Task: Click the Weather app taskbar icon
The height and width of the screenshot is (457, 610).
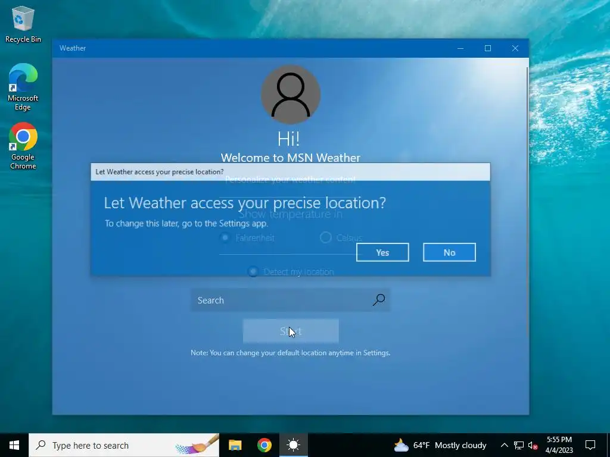Action: [293, 445]
